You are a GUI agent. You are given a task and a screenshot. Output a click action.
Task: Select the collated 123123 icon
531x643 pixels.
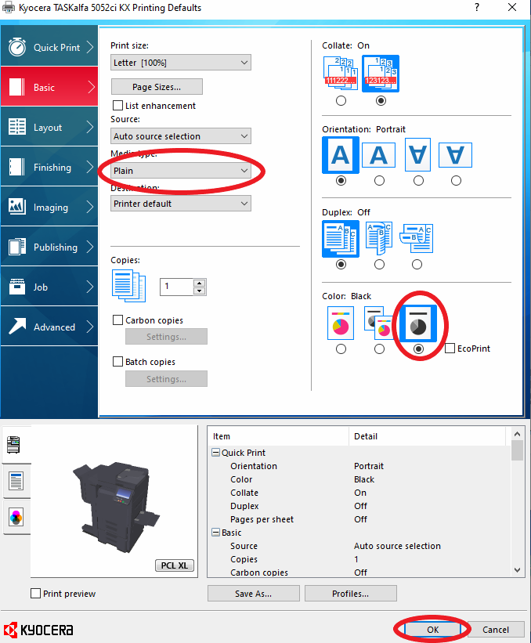(381, 74)
